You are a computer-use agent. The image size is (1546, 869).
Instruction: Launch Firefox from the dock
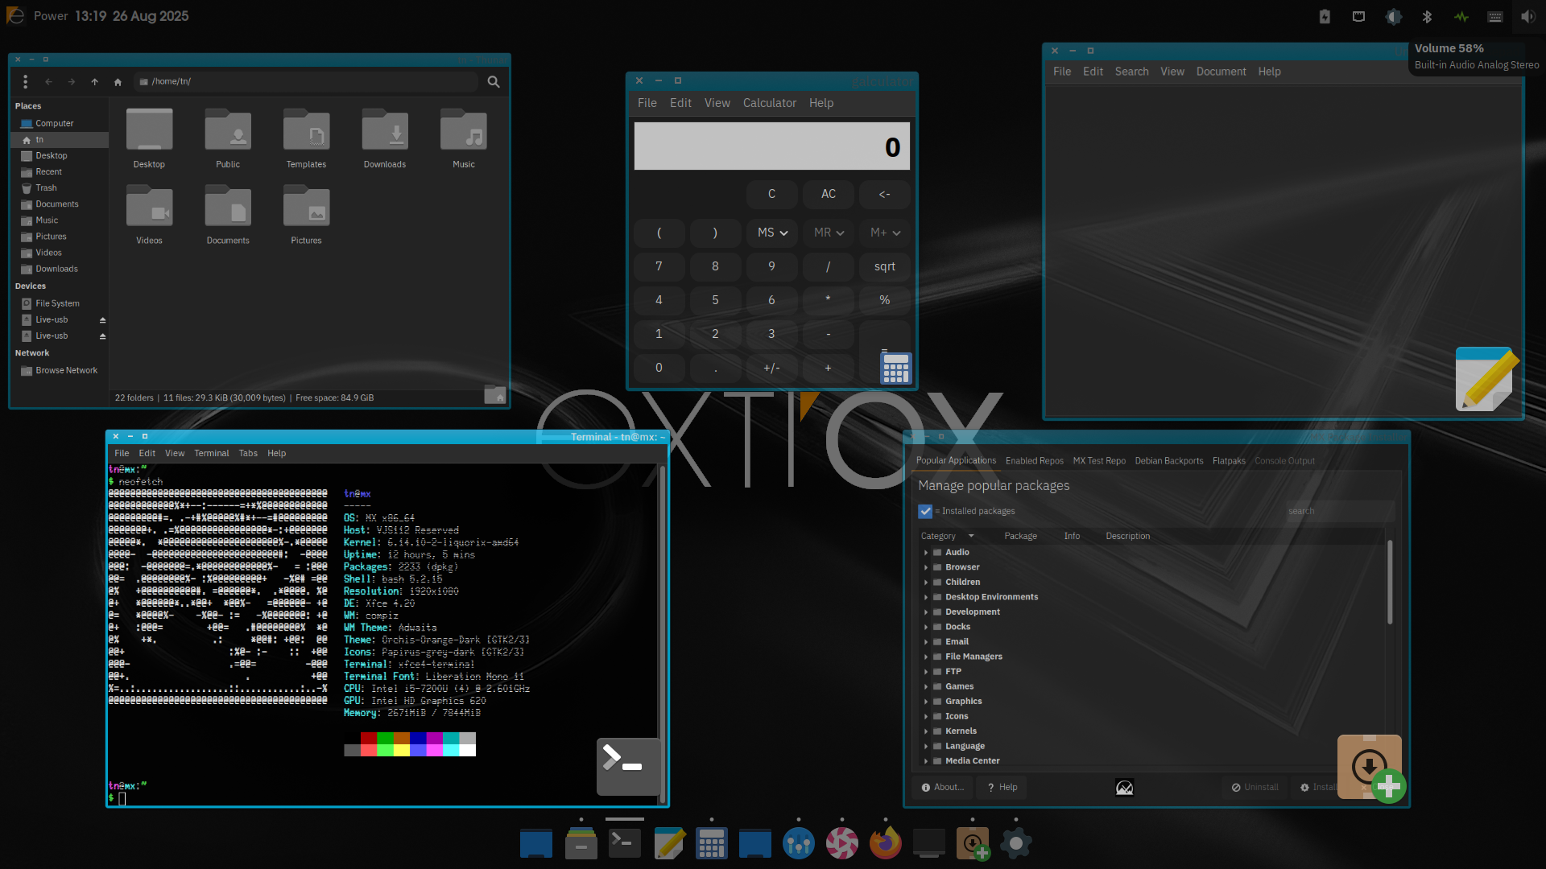point(886,842)
